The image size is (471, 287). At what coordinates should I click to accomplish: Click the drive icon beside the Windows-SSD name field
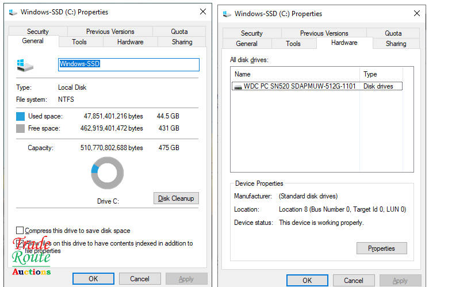tap(25, 64)
